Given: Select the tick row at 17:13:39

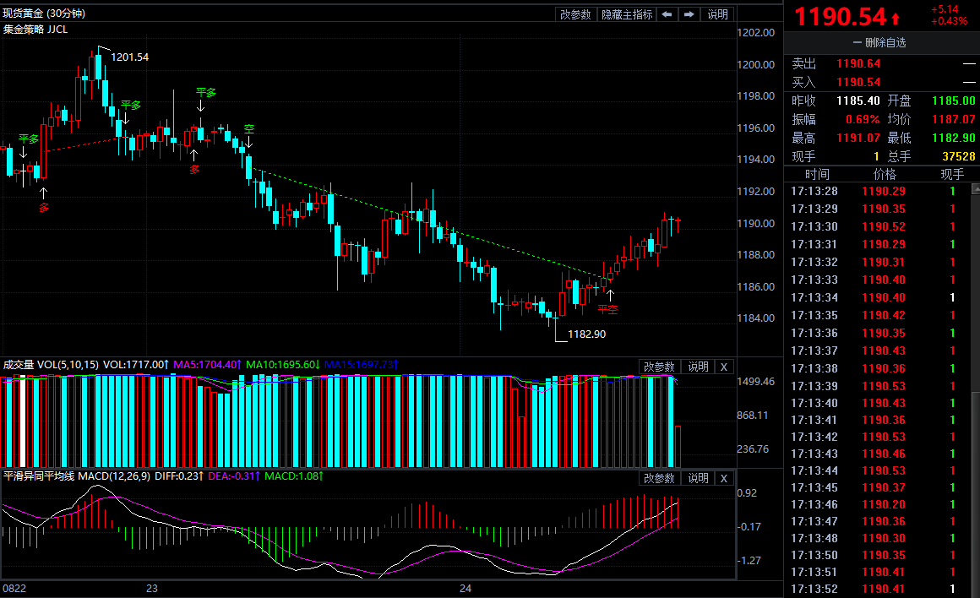Looking at the screenshot, I should point(878,386).
